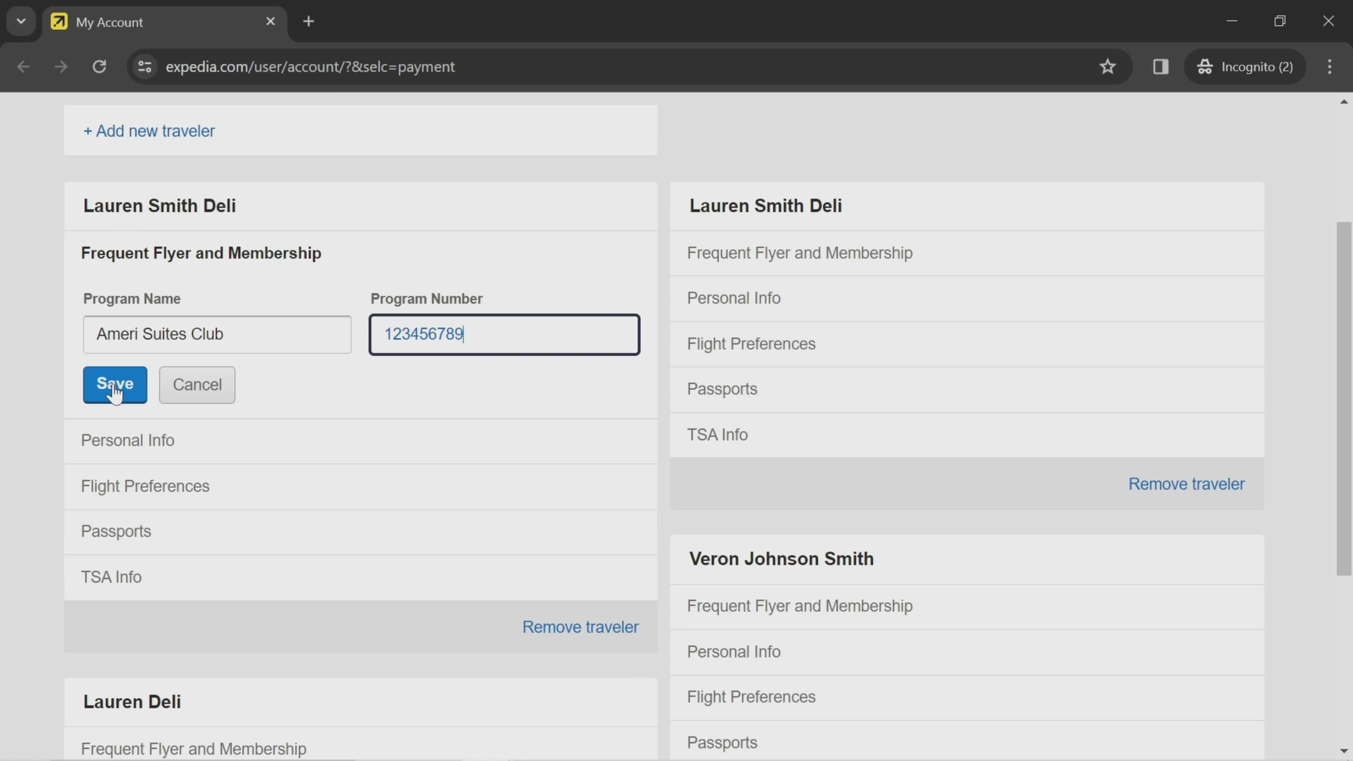
Task: Click scrollbar down arrow
Action: tap(1343, 751)
